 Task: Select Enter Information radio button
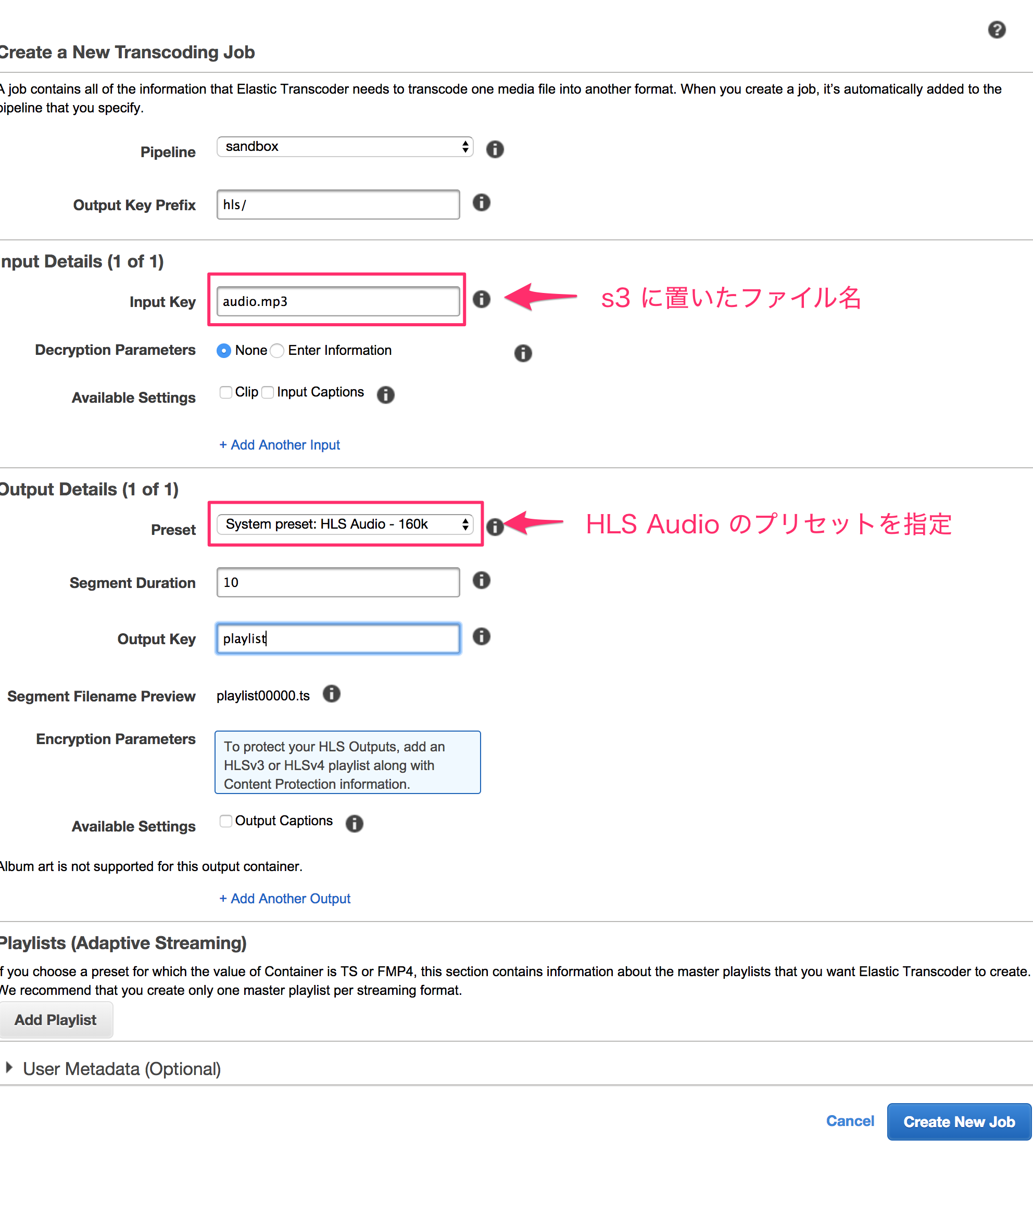277,351
